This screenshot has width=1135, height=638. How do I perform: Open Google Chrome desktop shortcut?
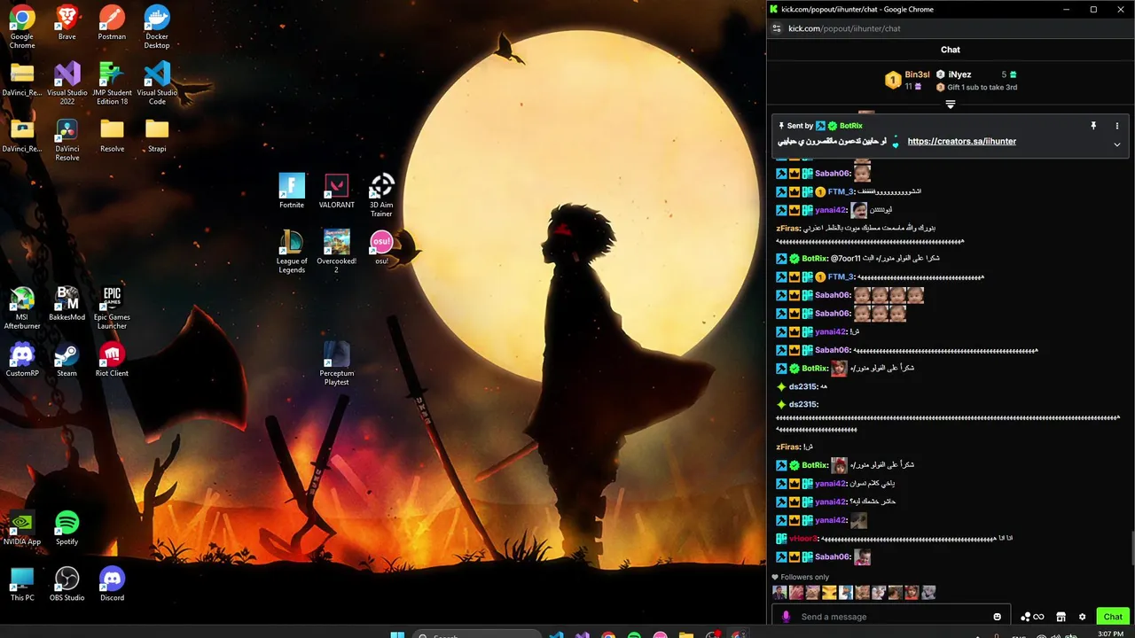22,26
